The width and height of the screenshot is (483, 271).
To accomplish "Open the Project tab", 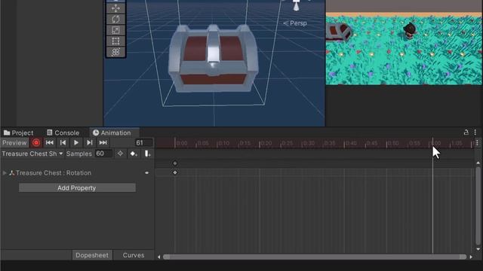I will click(18, 132).
